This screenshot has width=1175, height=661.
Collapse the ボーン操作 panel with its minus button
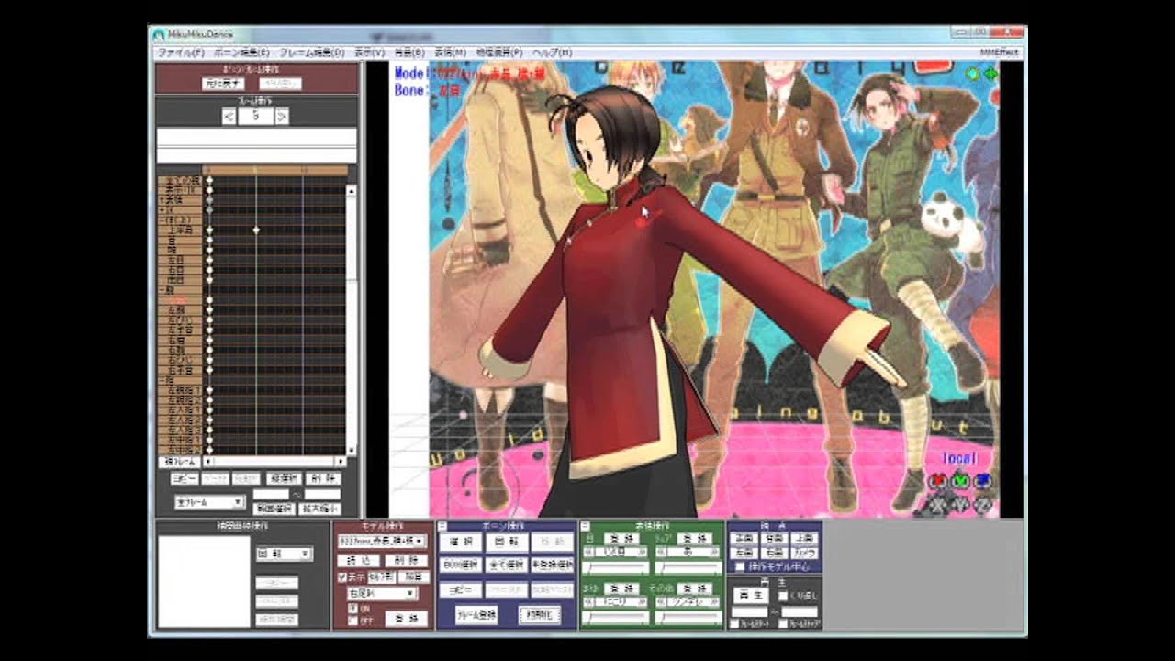(442, 526)
